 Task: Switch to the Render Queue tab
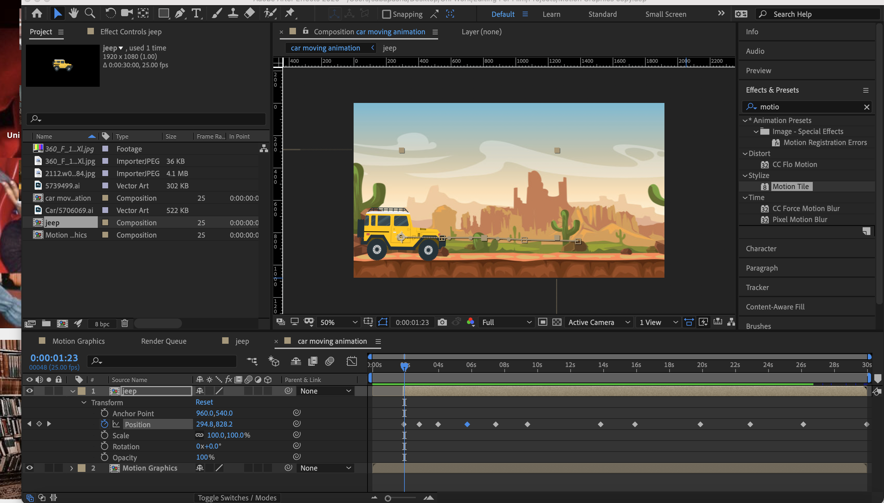[x=164, y=341]
